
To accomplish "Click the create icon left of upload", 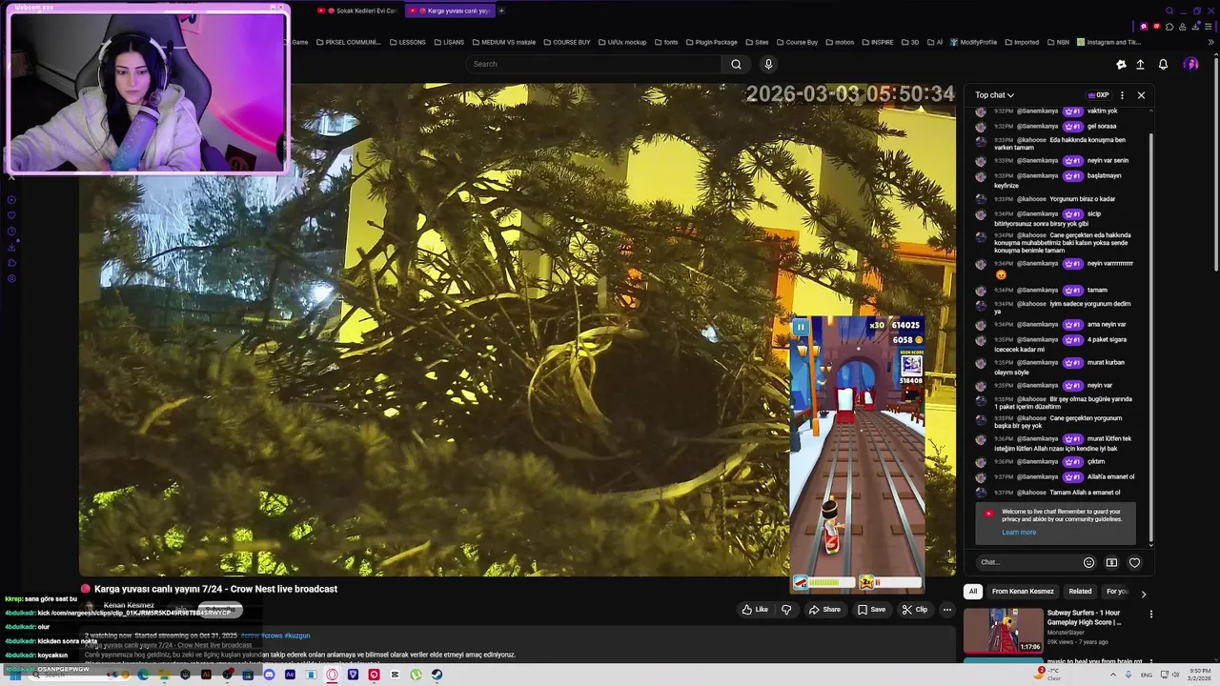I will (x=1121, y=64).
